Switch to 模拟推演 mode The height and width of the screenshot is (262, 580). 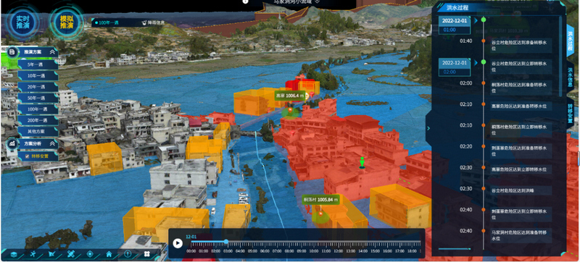pos(67,22)
